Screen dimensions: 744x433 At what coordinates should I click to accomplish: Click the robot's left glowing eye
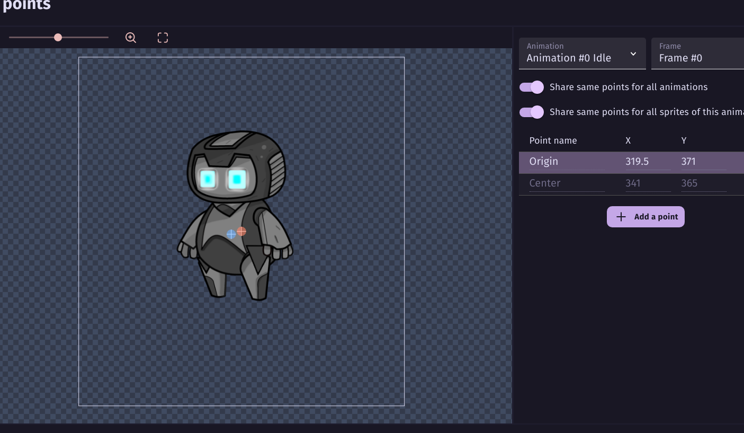coord(208,179)
